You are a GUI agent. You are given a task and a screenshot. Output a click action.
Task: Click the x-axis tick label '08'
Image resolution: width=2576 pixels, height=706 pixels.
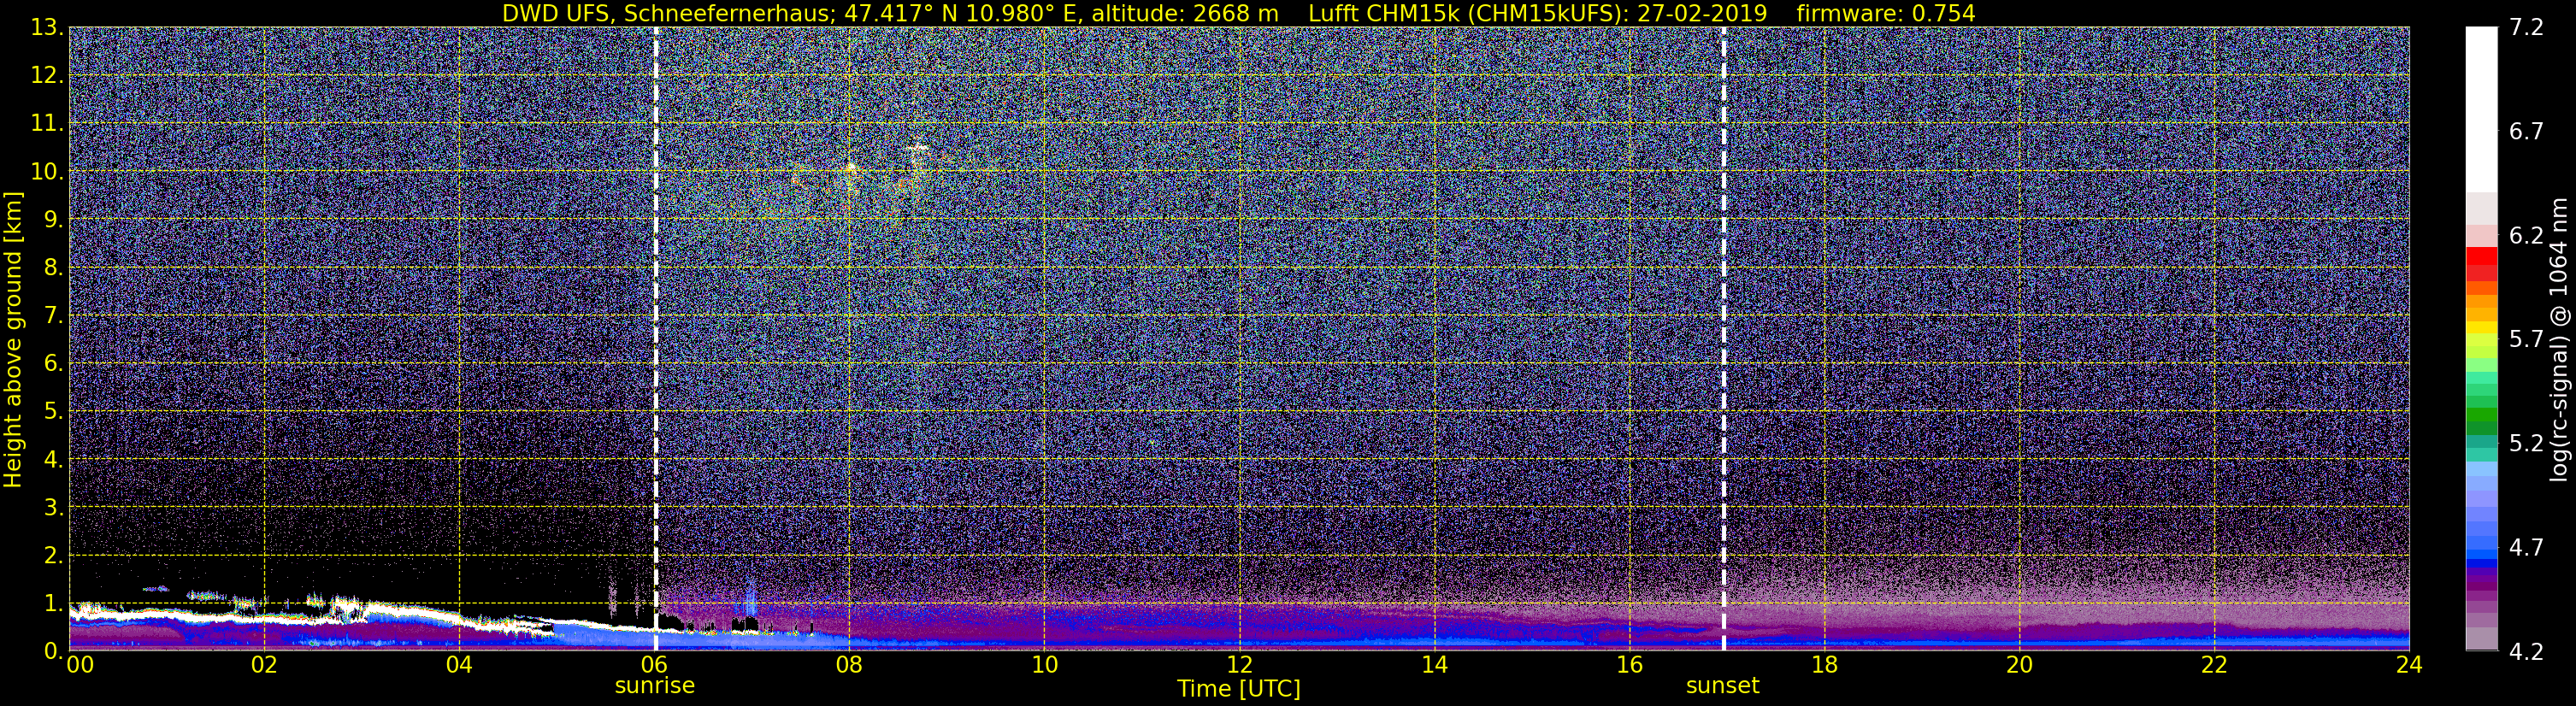849,665
